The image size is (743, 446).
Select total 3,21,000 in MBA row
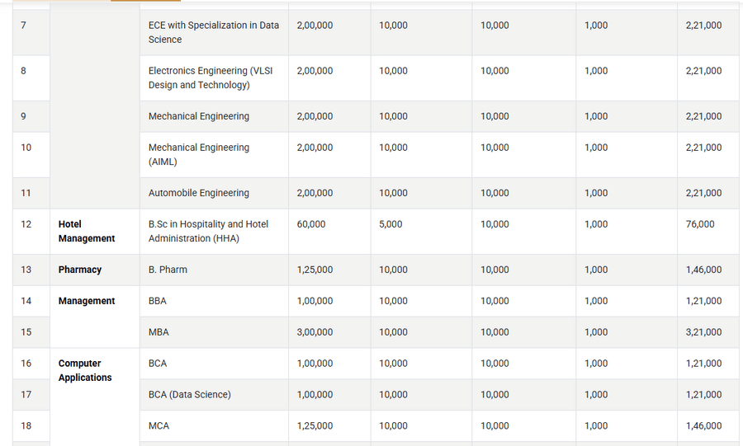point(703,332)
